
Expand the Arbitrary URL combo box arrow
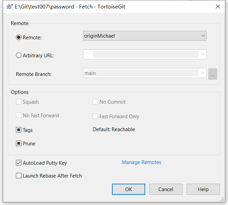coord(203,55)
